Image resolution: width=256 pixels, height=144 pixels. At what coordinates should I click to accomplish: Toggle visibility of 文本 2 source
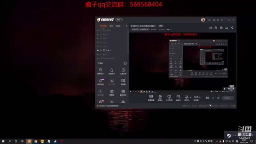[x=98, y=46]
